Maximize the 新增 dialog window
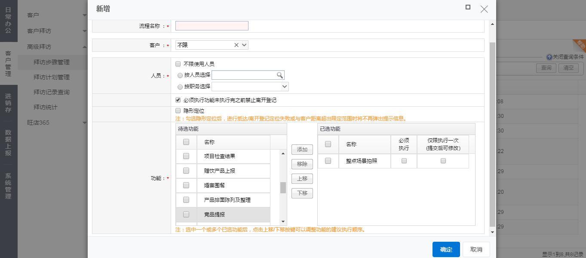This screenshot has height=258, width=586. tap(468, 7)
